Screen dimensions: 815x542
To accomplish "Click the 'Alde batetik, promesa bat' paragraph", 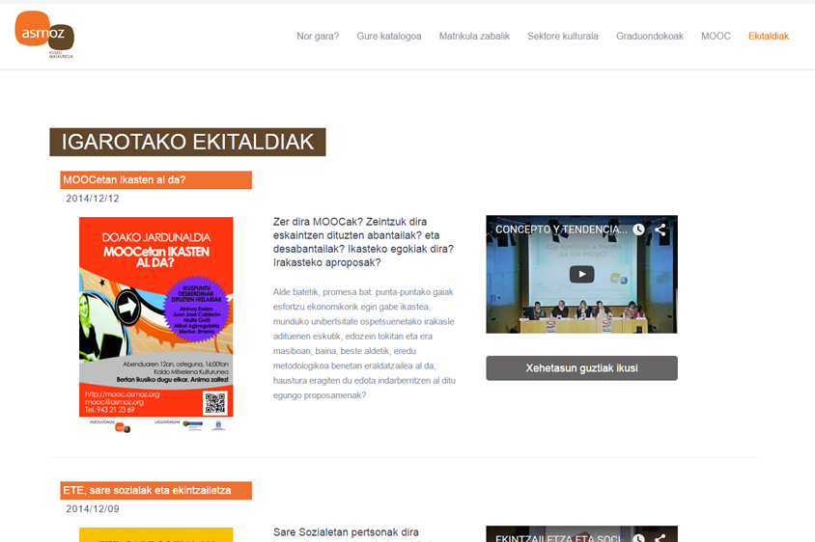I will coord(364,343).
